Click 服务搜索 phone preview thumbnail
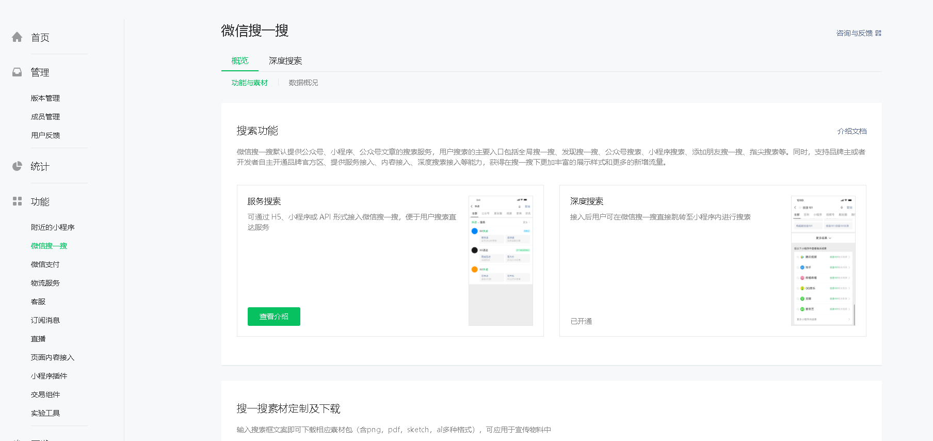This screenshot has height=441, width=933. 501,261
